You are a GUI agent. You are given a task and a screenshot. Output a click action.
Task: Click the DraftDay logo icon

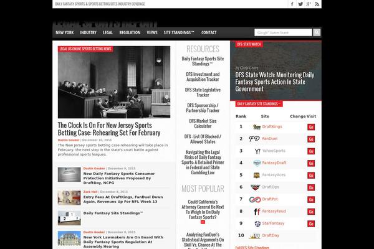tap(254, 236)
